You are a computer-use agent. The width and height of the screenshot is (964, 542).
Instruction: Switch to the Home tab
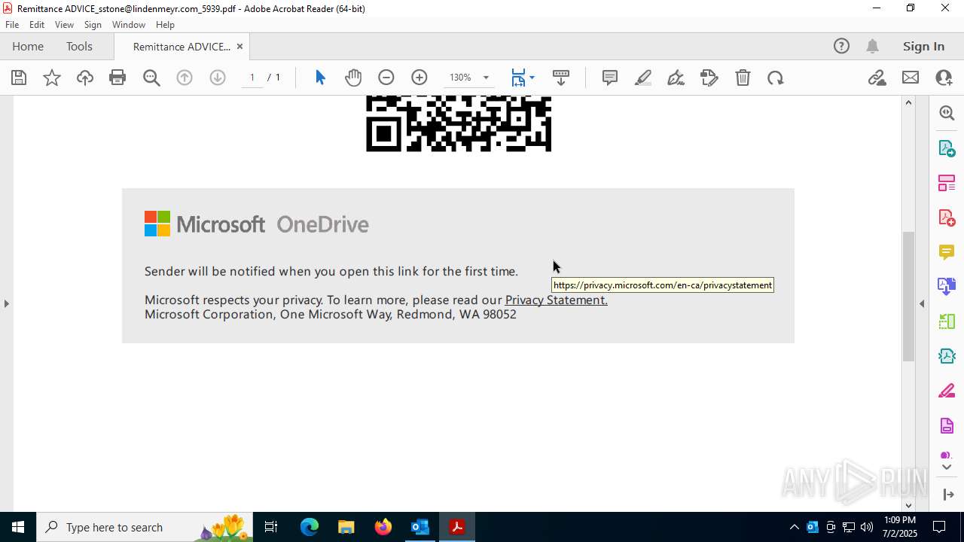tap(28, 47)
